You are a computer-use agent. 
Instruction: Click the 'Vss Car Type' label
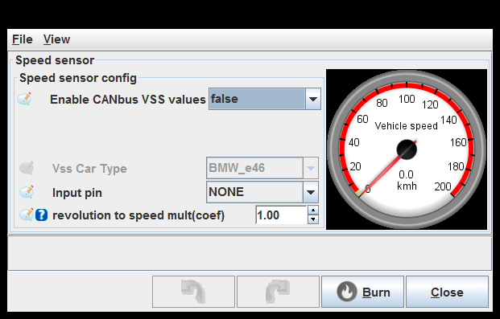coord(89,169)
